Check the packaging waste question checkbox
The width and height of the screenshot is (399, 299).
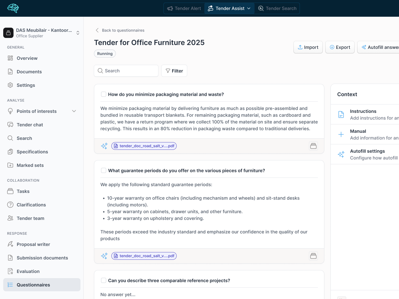(104, 94)
